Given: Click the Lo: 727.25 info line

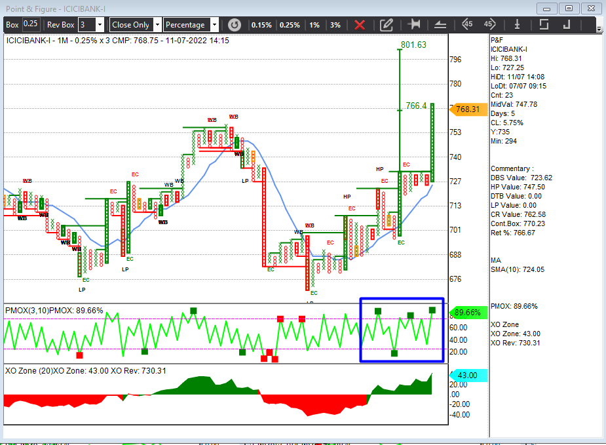Looking at the screenshot, I should pos(507,68).
